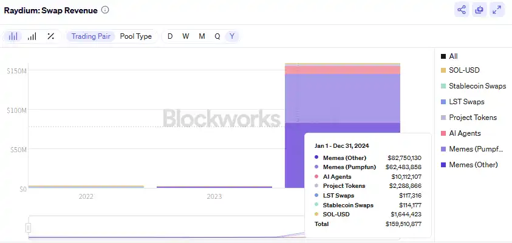Click the 2022 bar in the chart
The width and height of the screenshot is (512, 243).
(x=86, y=186)
